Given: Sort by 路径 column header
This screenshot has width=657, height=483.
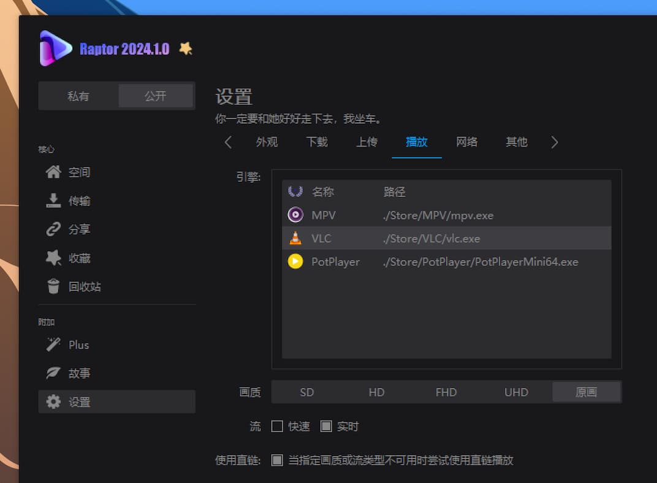Looking at the screenshot, I should click(x=394, y=191).
